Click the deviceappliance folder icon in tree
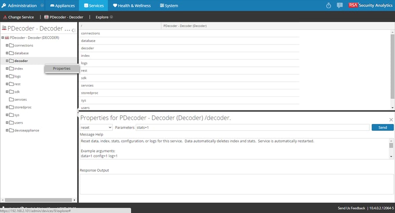This screenshot has width=395, height=213. (x=11, y=130)
